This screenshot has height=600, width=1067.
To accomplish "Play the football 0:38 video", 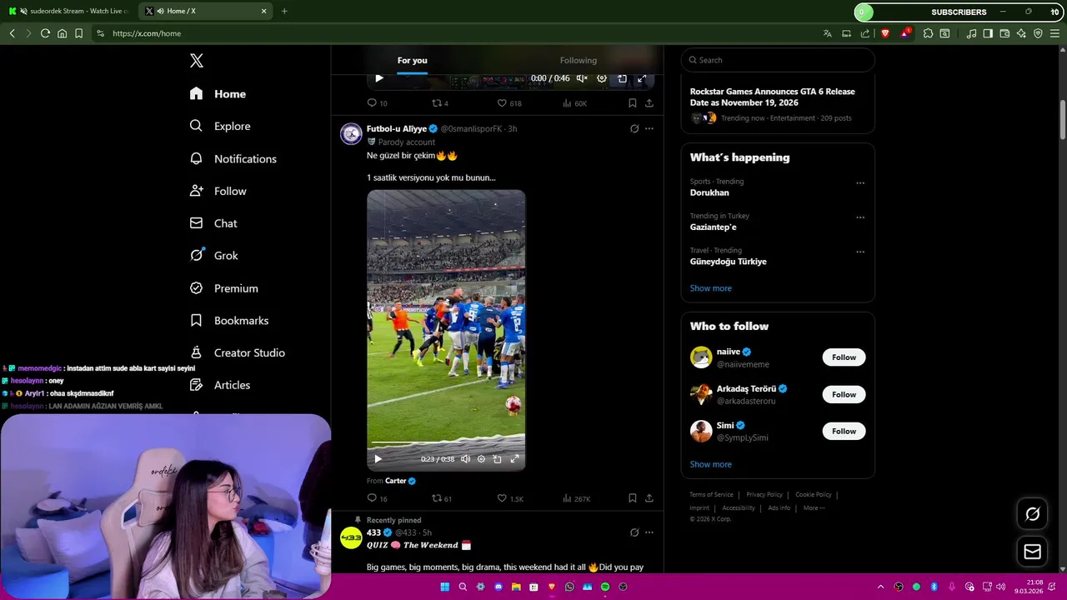I will 378,458.
